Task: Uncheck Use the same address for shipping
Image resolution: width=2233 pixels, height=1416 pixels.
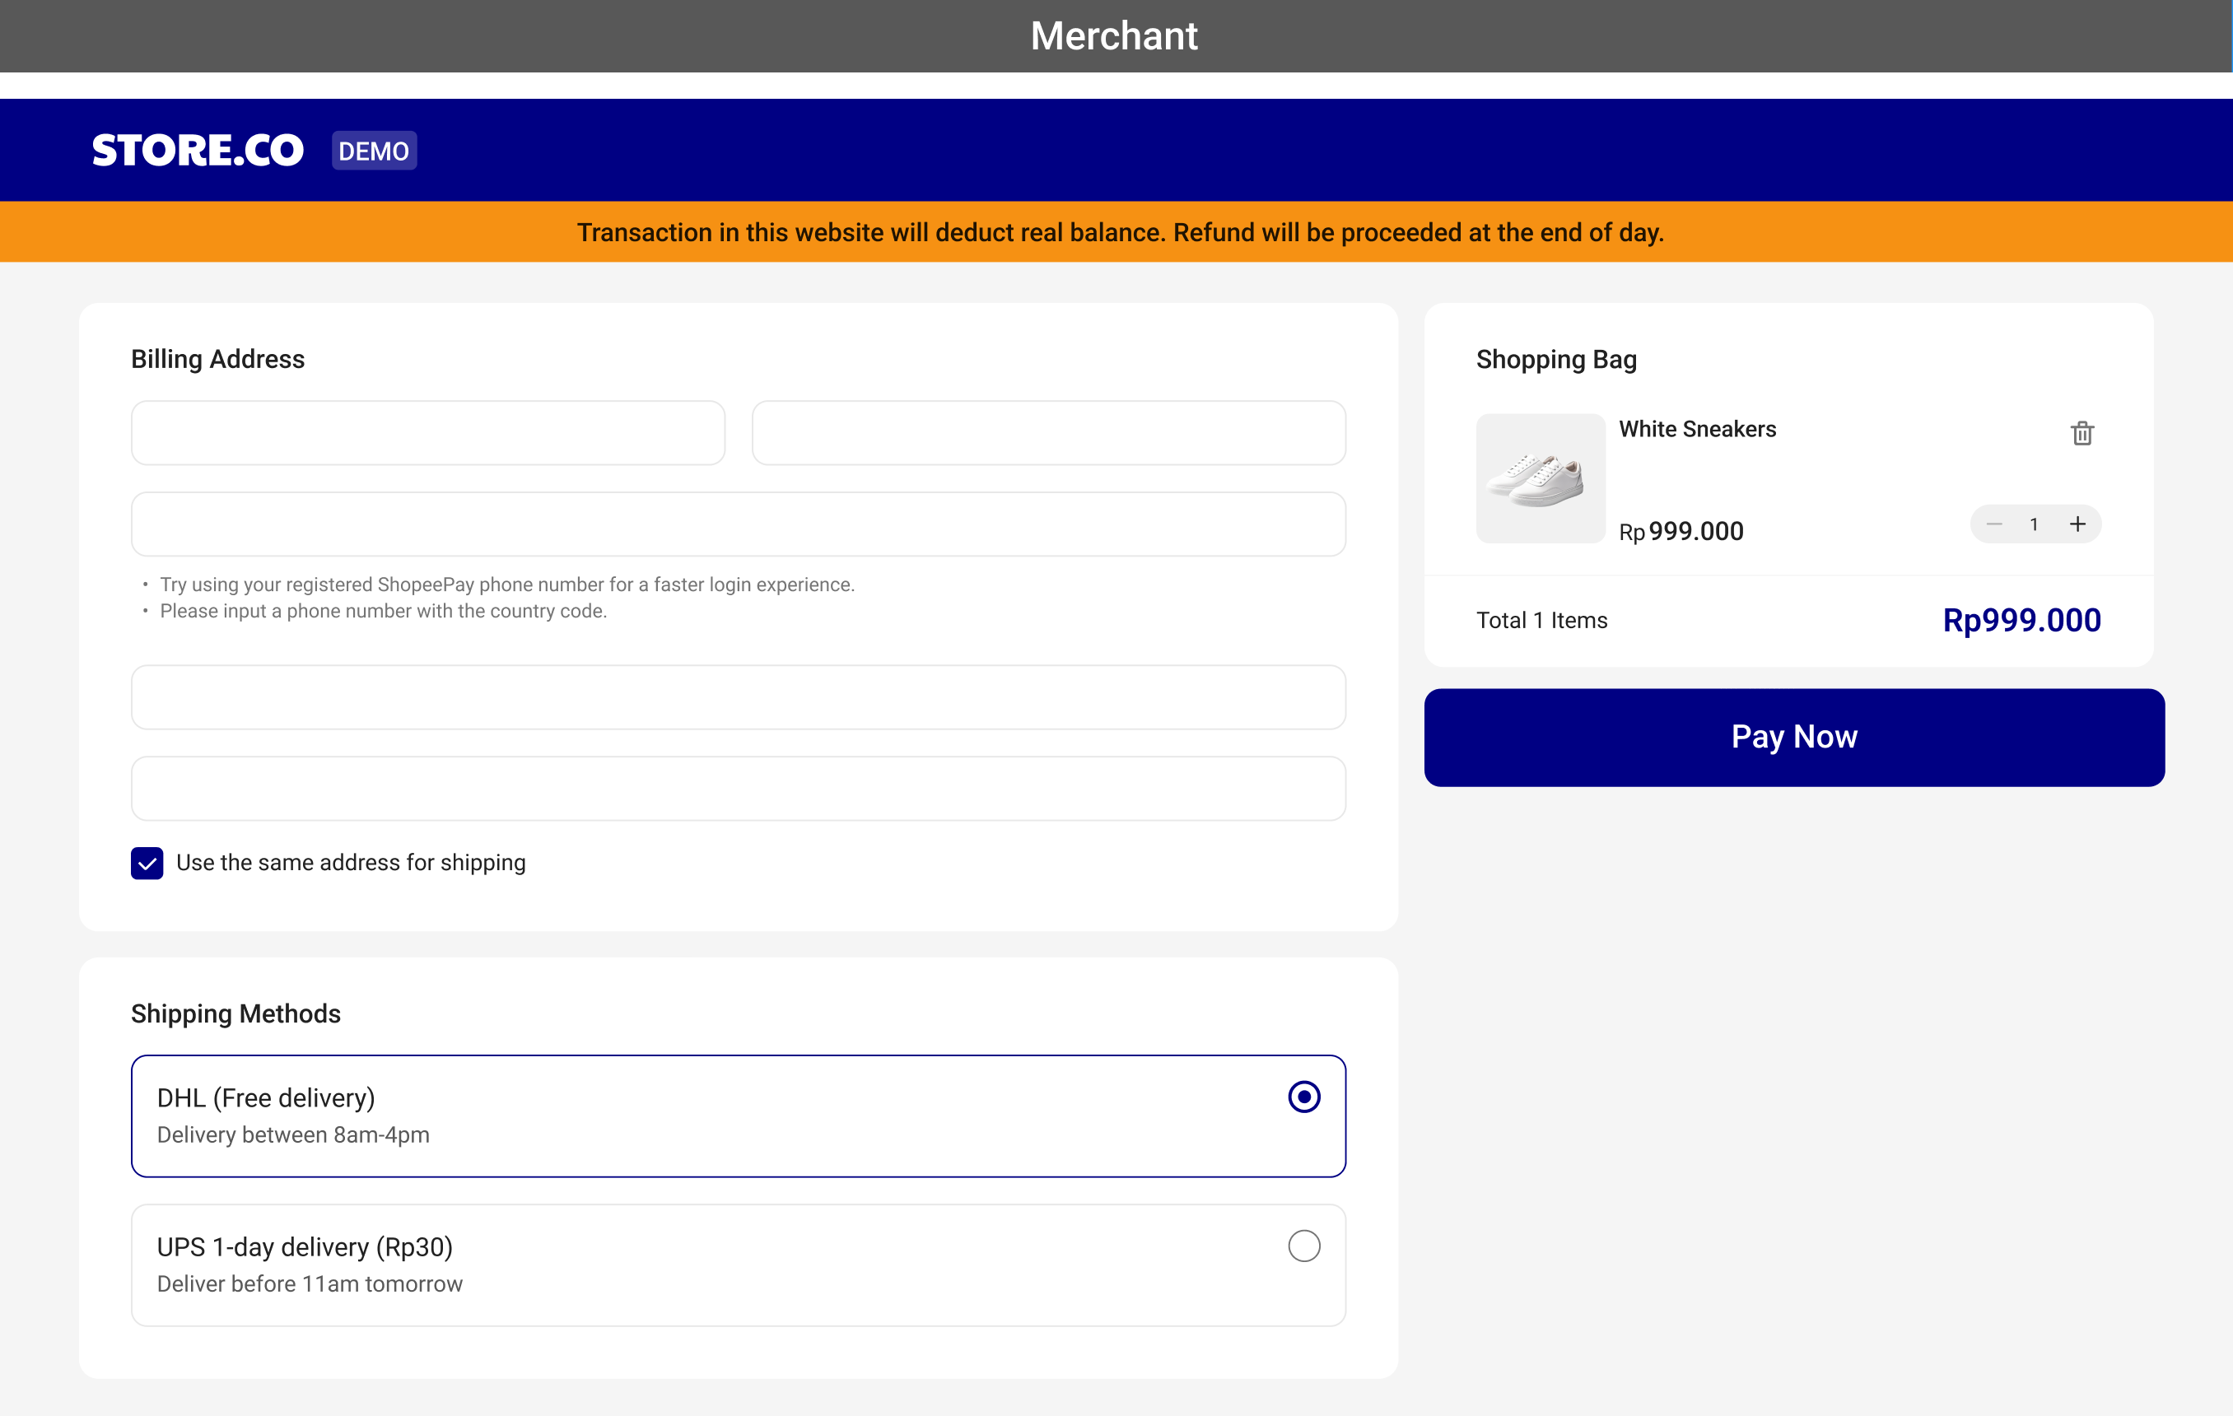Action: pyautogui.click(x=147, y=863)
